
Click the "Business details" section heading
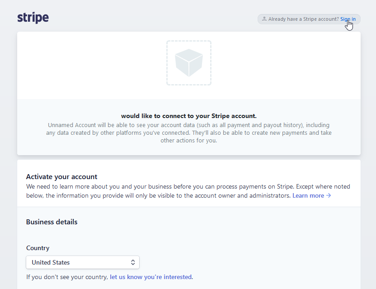click(52, 222)
